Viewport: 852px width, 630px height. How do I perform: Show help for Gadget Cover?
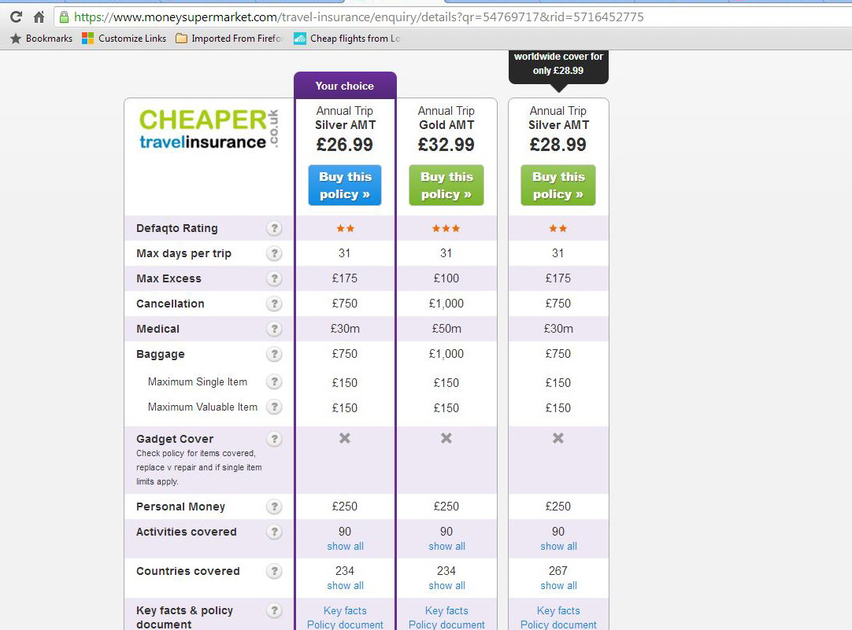[274, 439]
